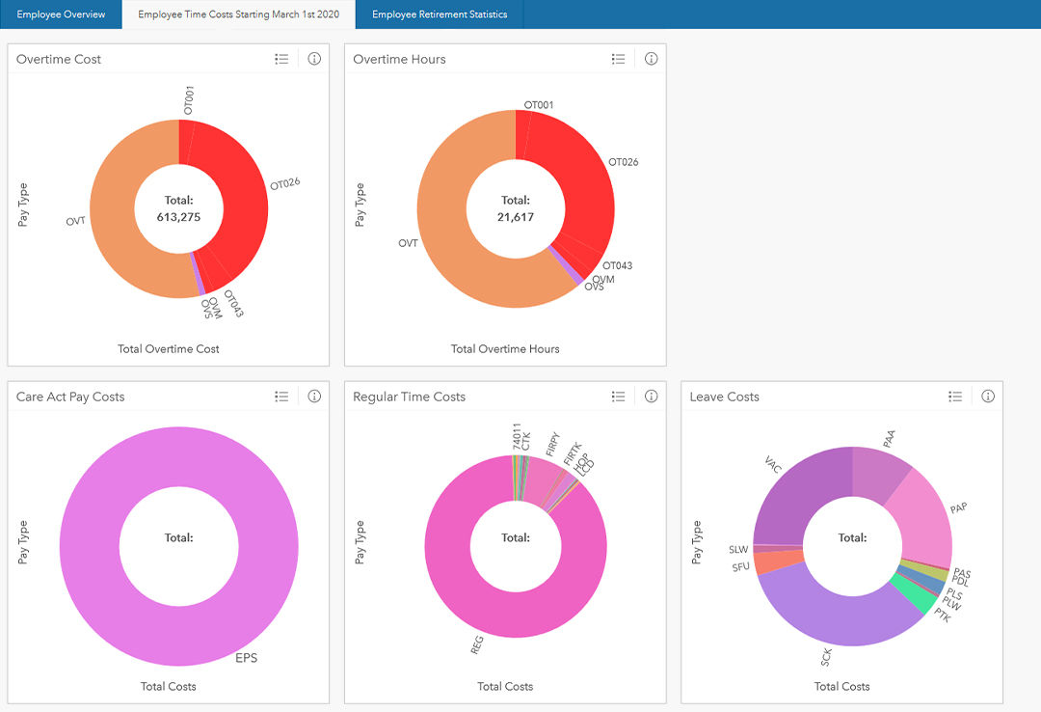
Task: Click the info icon on Regular Time Costs panel
Action: [651, 396]
